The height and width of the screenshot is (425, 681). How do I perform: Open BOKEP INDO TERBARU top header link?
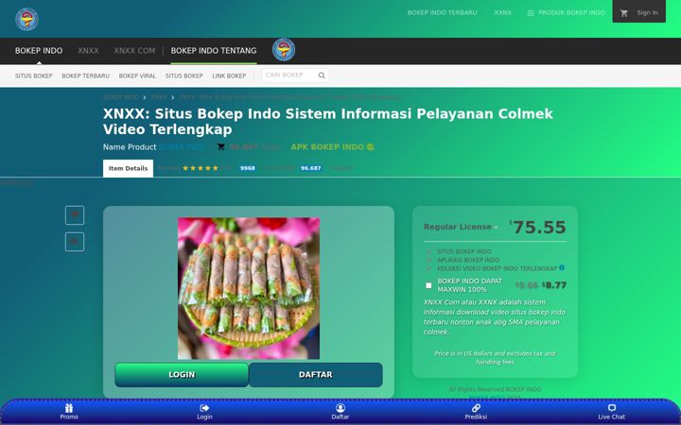click(442, 12)
